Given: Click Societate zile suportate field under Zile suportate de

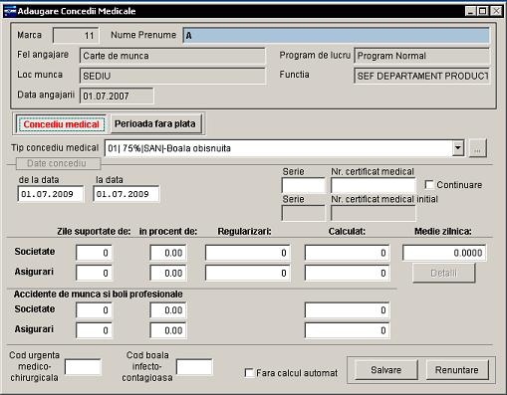Looking at the screenshot, I should tap(94, 253).
